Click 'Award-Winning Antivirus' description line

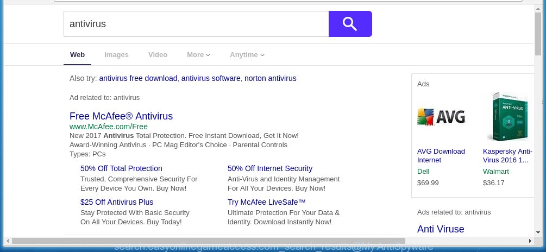(x=178, y=145)
